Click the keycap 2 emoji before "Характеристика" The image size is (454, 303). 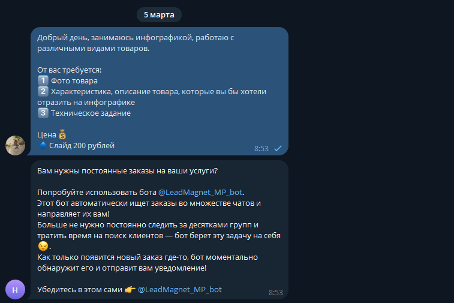click(43, 92)
